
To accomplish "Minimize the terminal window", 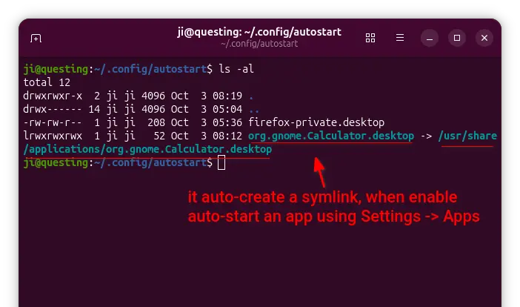I will pyautogui.click(x=430, y=38).
